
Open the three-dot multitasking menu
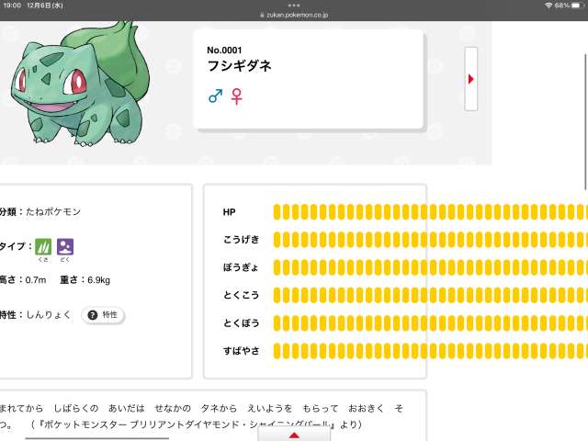(294, 5)
